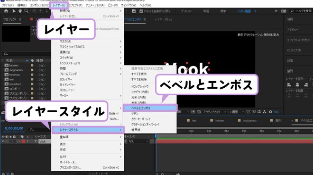Screen dimensions: 313x175
Task: Click the pixel aspect correction icon
Action: pos(248,112)
